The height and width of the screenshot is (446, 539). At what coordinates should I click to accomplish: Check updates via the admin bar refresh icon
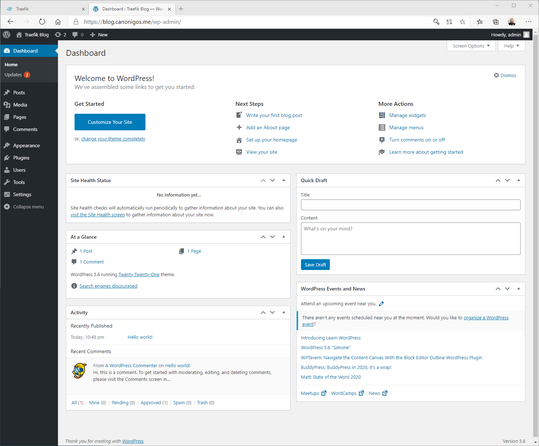pyautogui.click(x=58, y=35)
